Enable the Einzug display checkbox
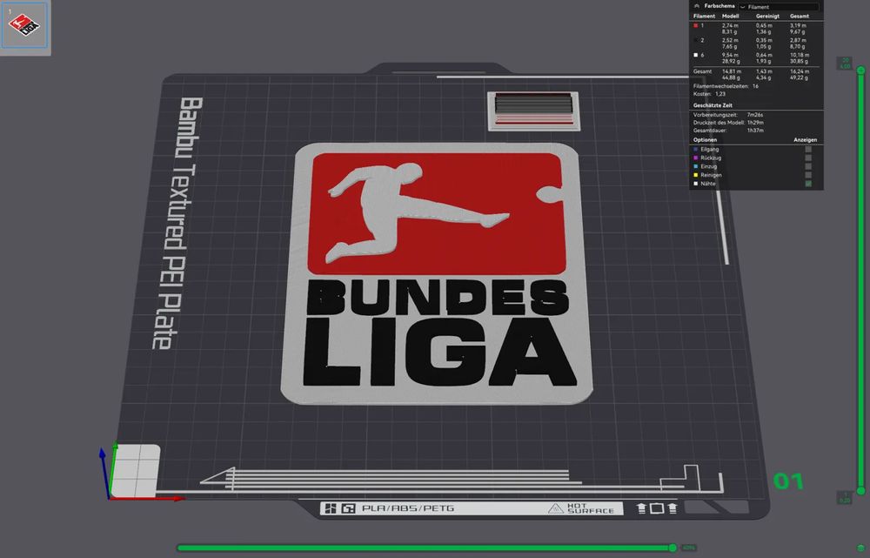 pyautogui.click(x=808, y=166)
